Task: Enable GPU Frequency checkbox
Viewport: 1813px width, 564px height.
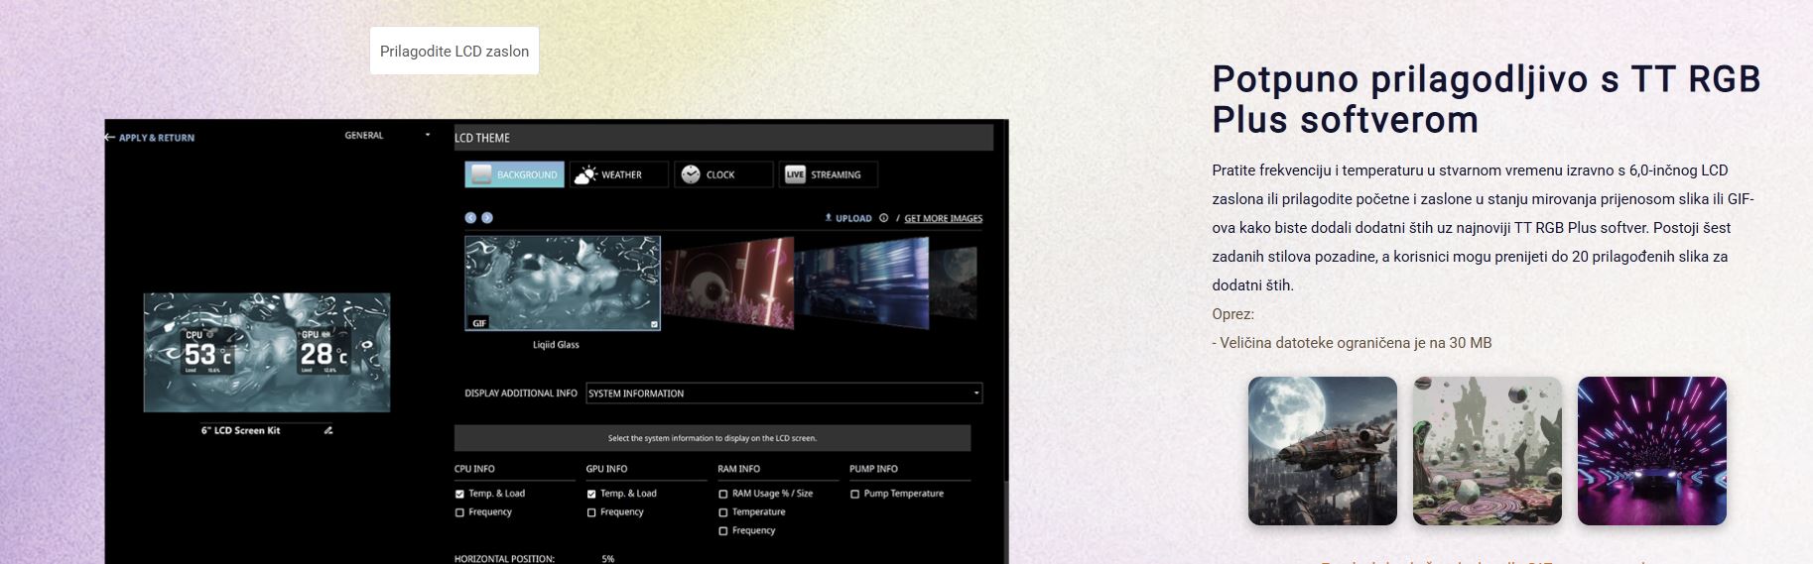Action: click(x=591, y=512)
